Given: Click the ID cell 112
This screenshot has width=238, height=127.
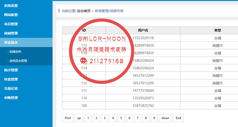Looking at the screenshot, I should pos(84,83).
